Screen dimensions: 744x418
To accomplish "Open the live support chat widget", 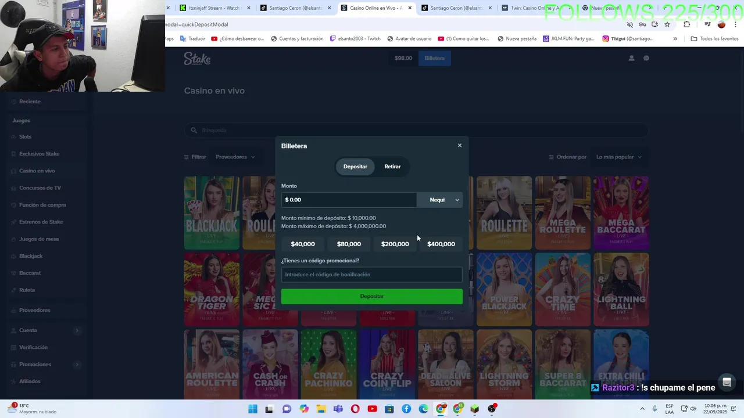I will click(727, 382).
